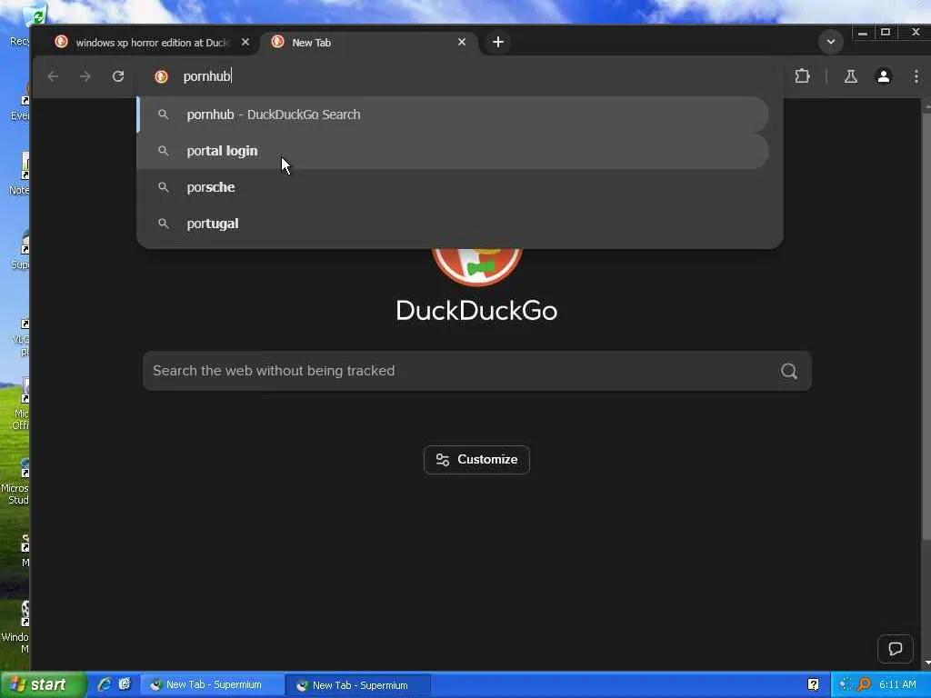
Task: Switch to second New Tab - Supermium taskbar button
Action: coord(358,685)
